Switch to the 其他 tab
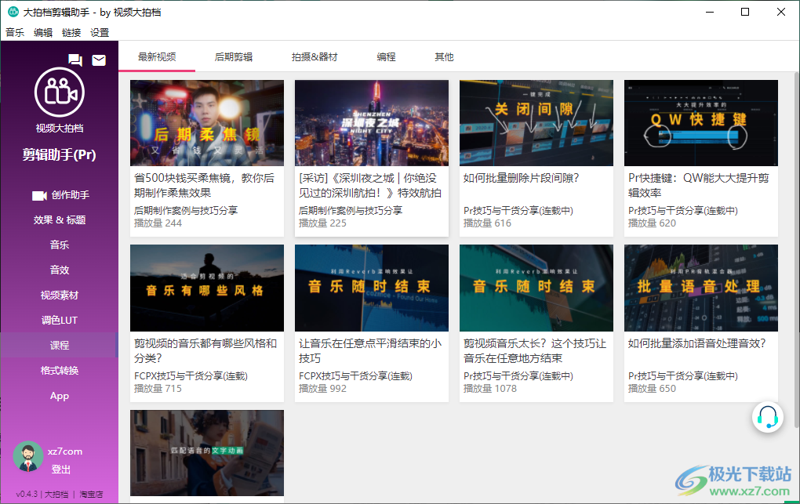800x504 pixels. (x=444, y=56)
